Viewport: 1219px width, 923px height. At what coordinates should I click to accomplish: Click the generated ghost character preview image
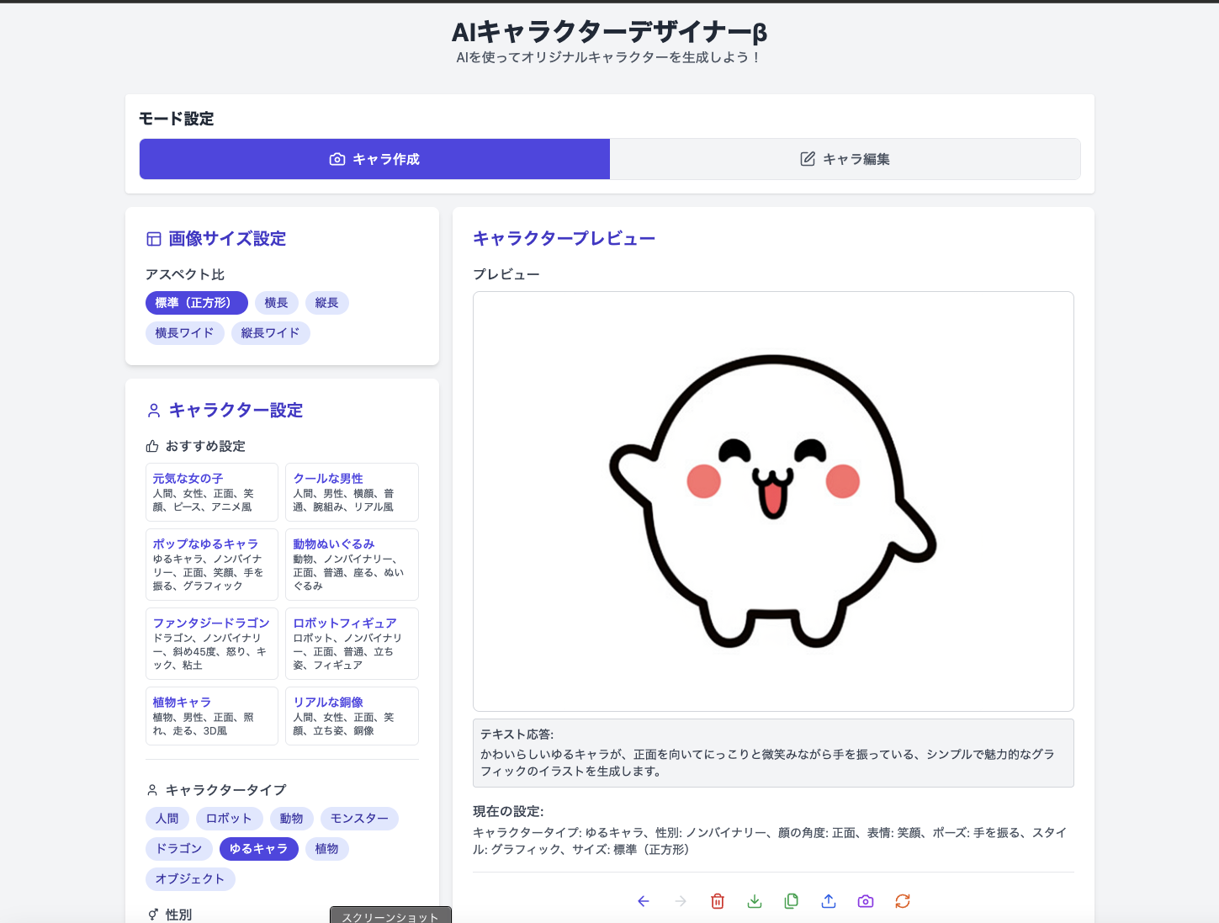772,501
